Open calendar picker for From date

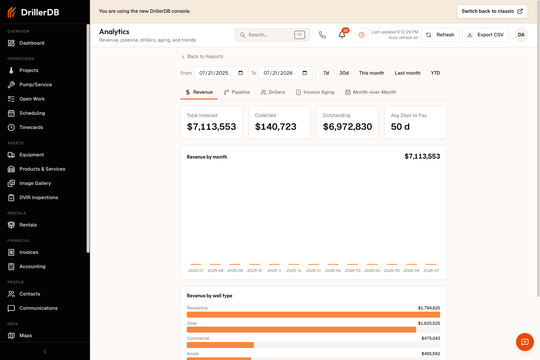(240, 73)
